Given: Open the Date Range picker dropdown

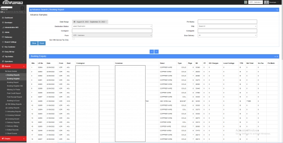Looking at the screenshot, I should 90,22.
